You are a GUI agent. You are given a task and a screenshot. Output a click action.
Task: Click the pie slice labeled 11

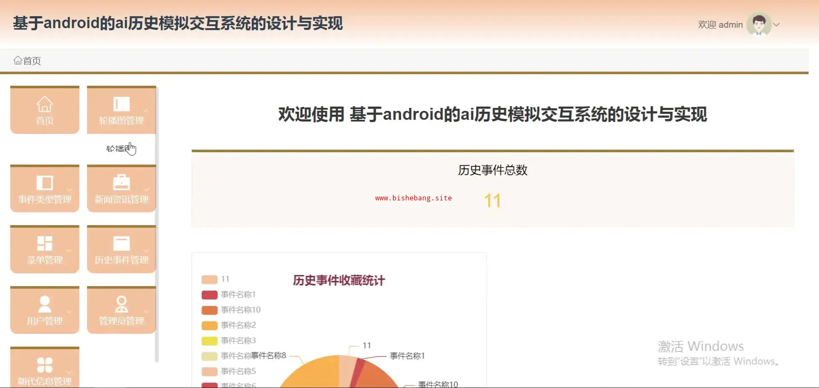(x=347, y=371)
